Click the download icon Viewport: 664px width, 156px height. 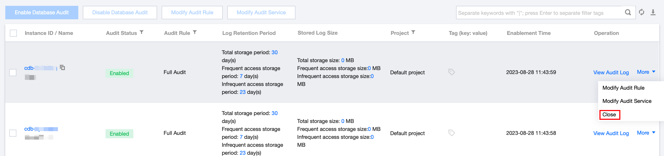653,12
